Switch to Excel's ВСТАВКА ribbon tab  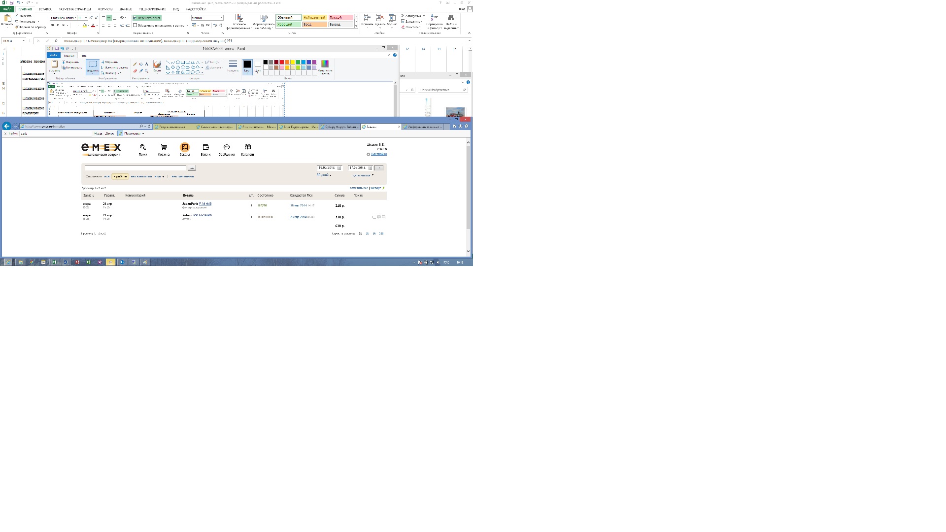pos(45,9)
